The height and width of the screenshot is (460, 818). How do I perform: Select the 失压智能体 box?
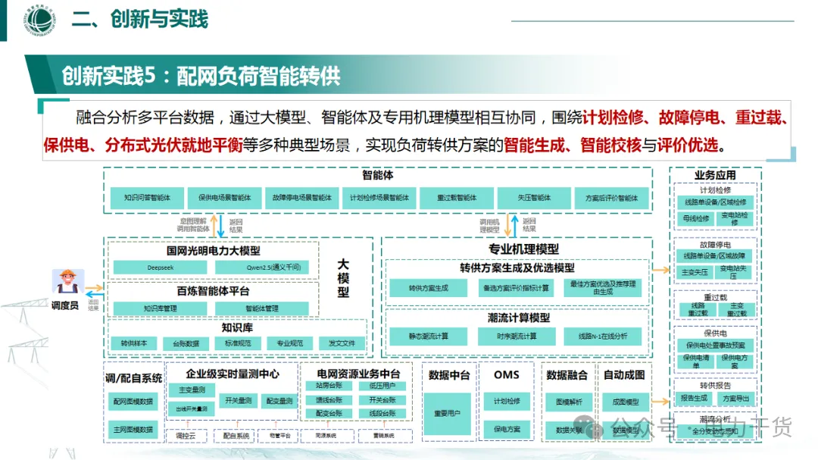[534, 198]
